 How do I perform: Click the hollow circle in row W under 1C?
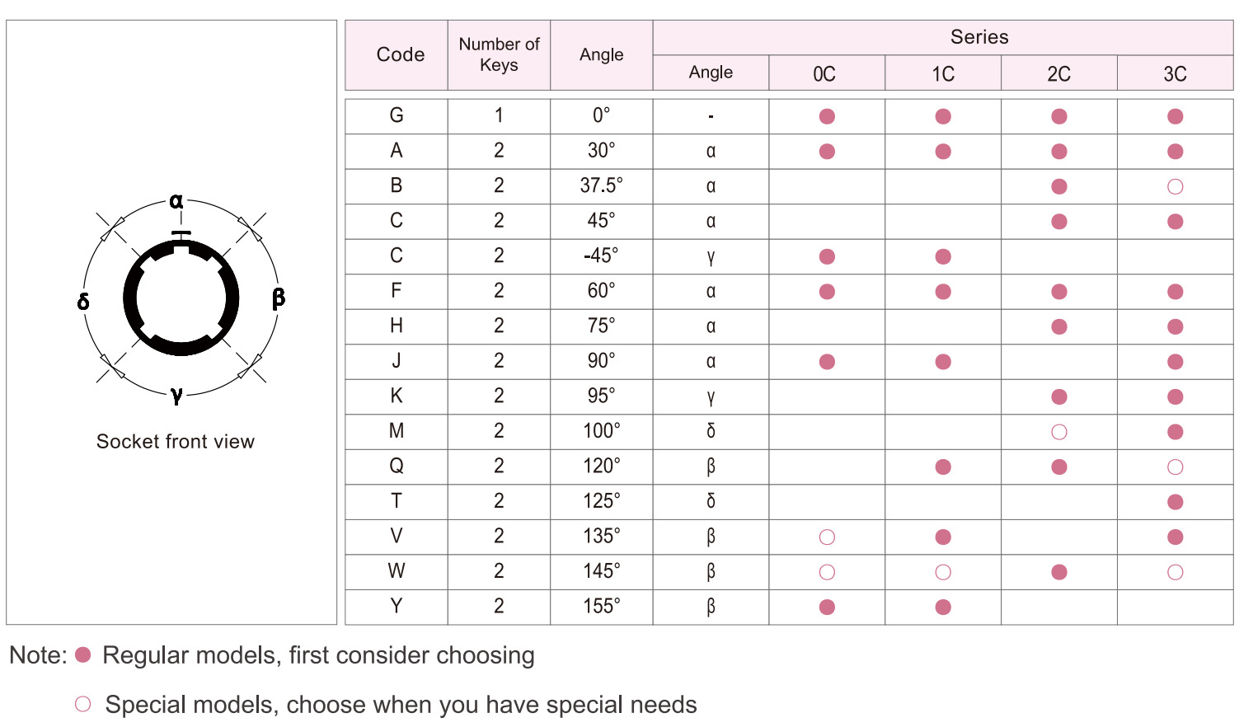click(943, 572)
